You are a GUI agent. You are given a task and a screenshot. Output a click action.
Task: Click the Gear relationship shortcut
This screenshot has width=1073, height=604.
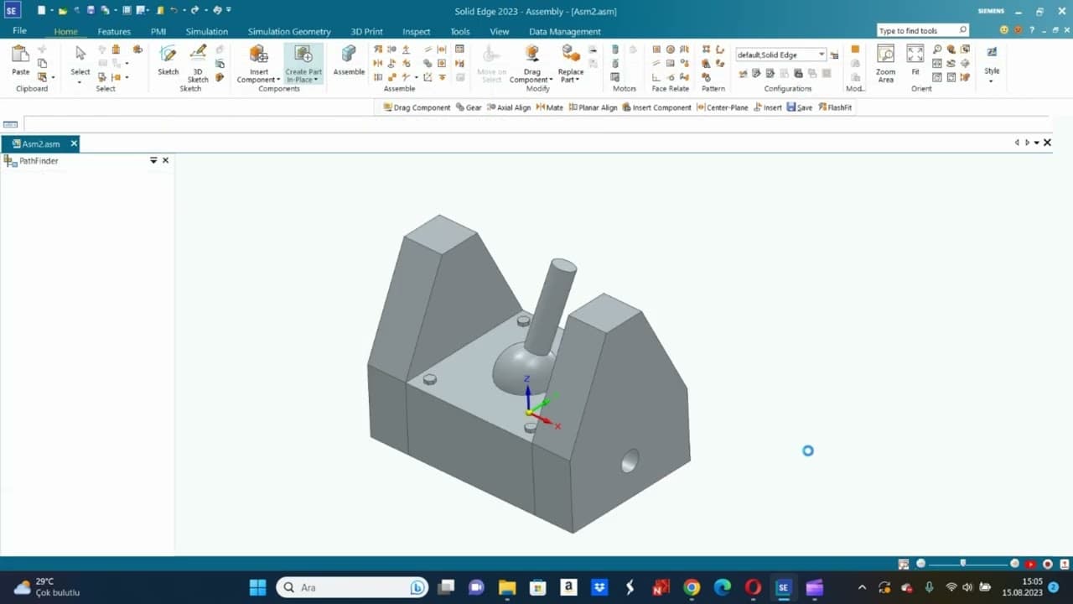(469, 107)
